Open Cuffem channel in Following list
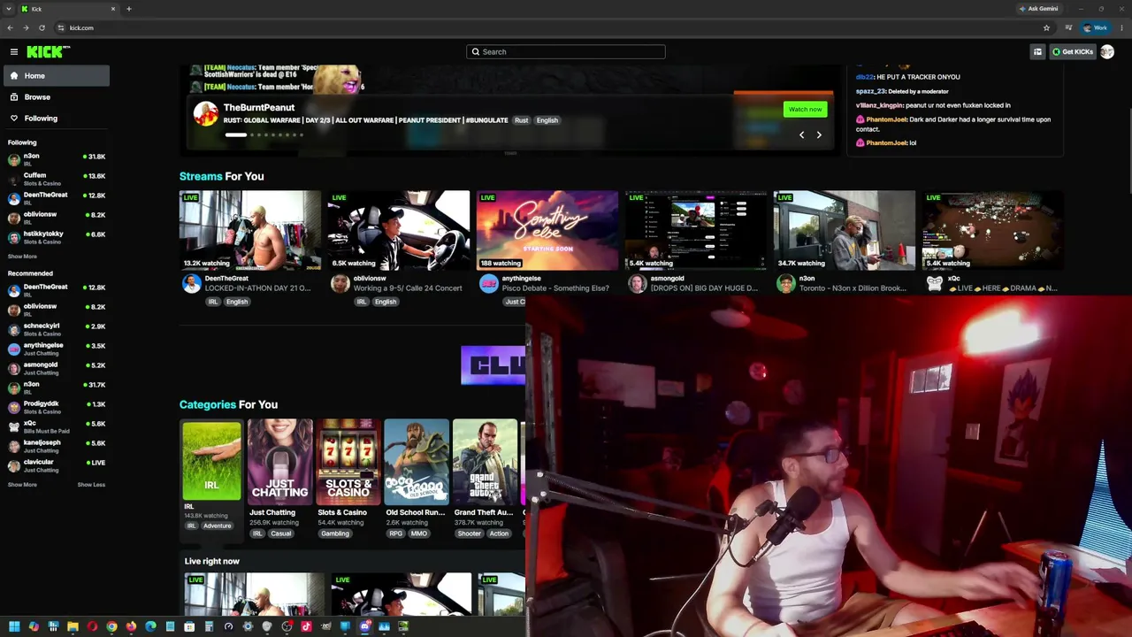This screenshot has height=637, width=1132. pos(55,179)
